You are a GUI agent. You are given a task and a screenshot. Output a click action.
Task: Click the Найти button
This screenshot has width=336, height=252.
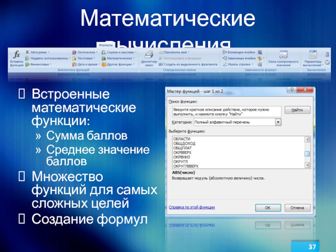(x=297, y=110)
